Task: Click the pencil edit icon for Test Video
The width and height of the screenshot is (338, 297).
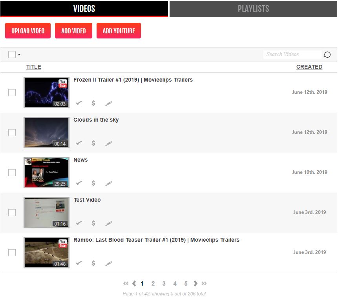Action: click(109, 224)
